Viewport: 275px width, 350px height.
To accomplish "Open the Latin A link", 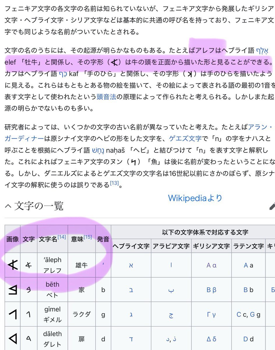I will [x=246, y=265].
